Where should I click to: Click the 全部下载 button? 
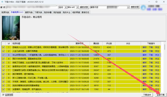pos(161,95)
